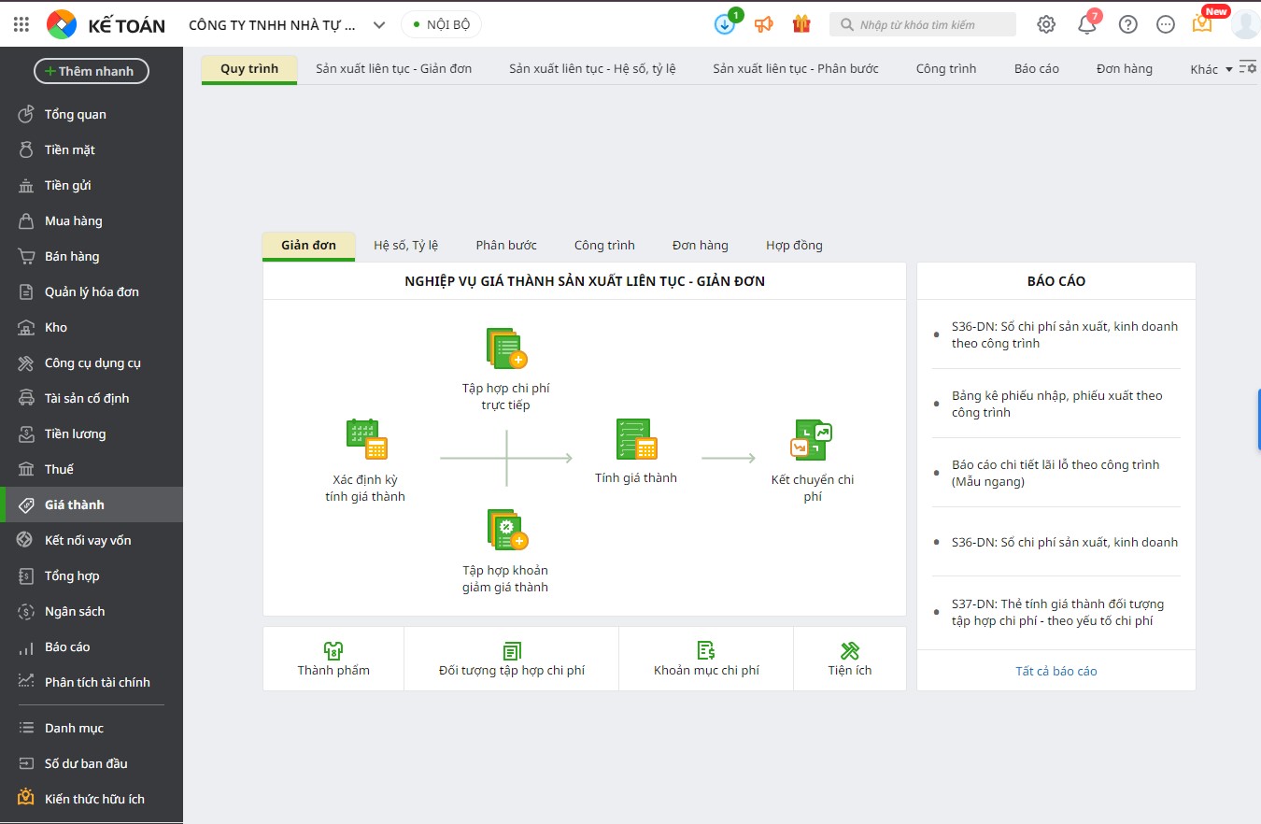The image size is (1261, 824).
Task: Open Kiến thức hữu ích in sidebar
Action: [92, 799]
